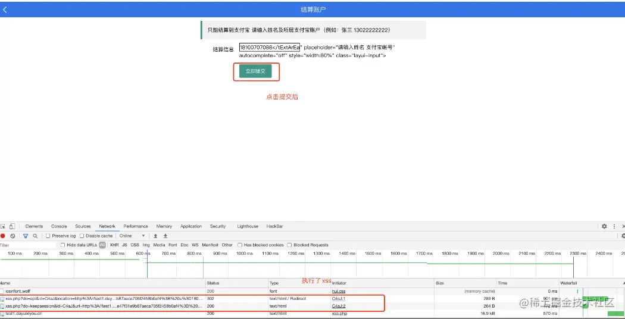This screenshot has height=319, width=625.
Task: Open DevTools settings gear
Action: coord(604,226)
